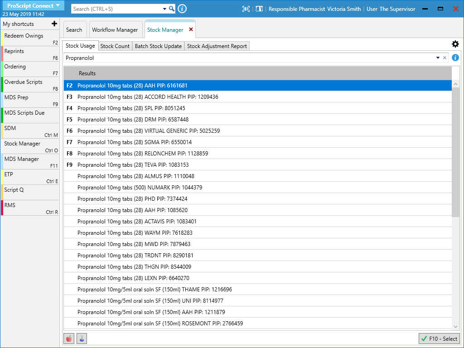464x348 pixels.
Task: Select Propranolol 10mg tabs SGMA row
Action: point(258,142)
